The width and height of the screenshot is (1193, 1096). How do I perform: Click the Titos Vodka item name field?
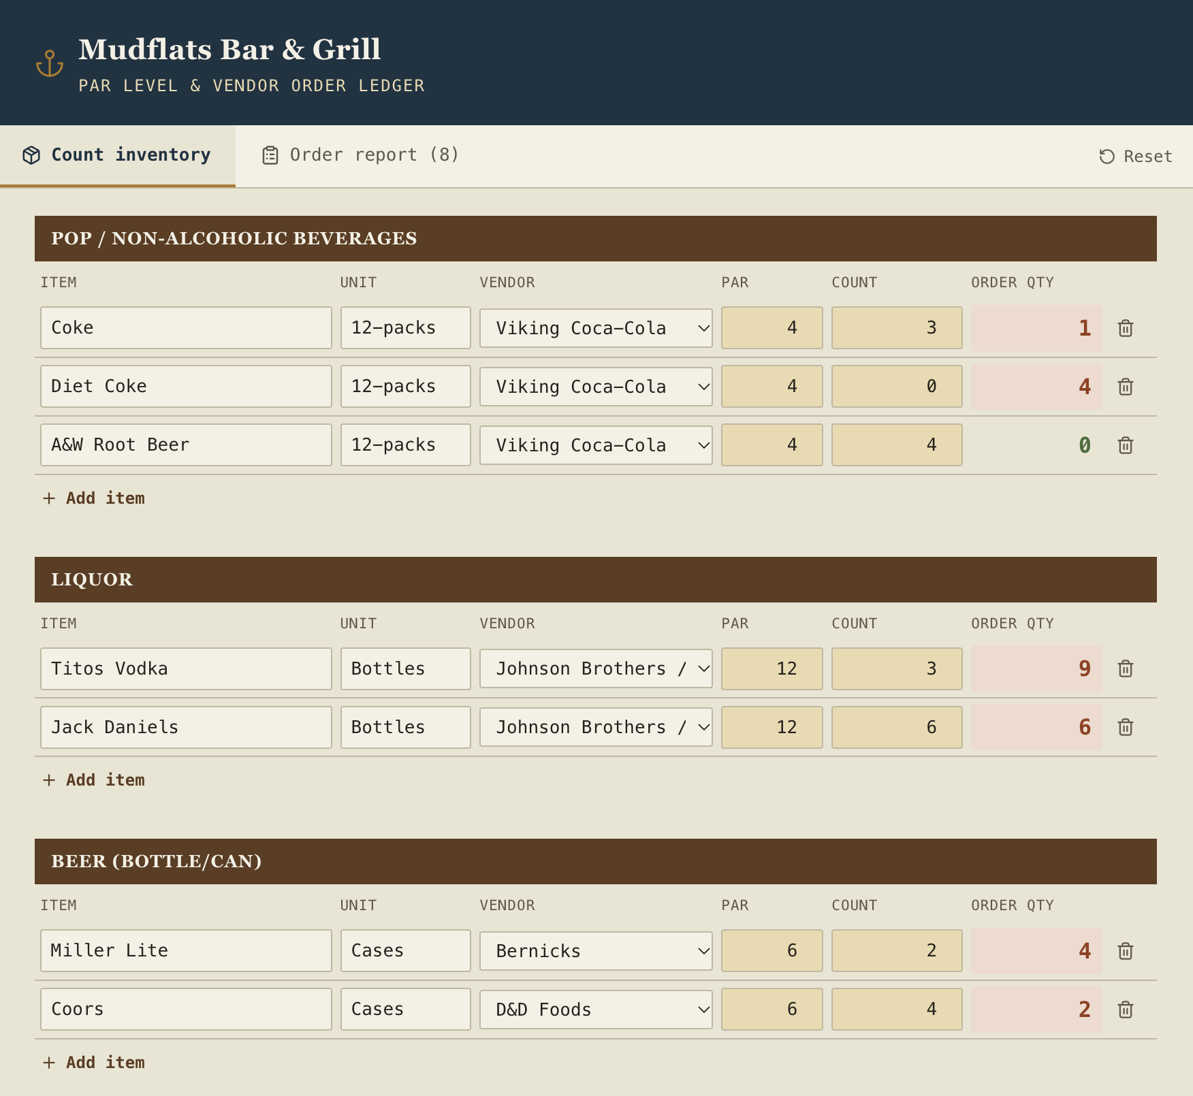(x=186, y=668)
